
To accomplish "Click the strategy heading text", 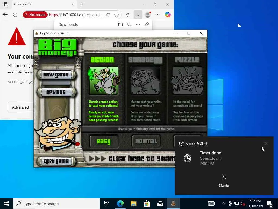I will [x=145, y=60].
